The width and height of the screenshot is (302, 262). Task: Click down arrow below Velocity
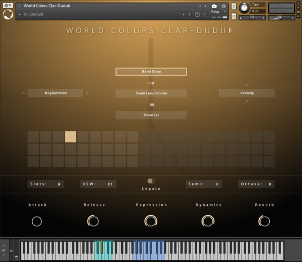point(247,101)
